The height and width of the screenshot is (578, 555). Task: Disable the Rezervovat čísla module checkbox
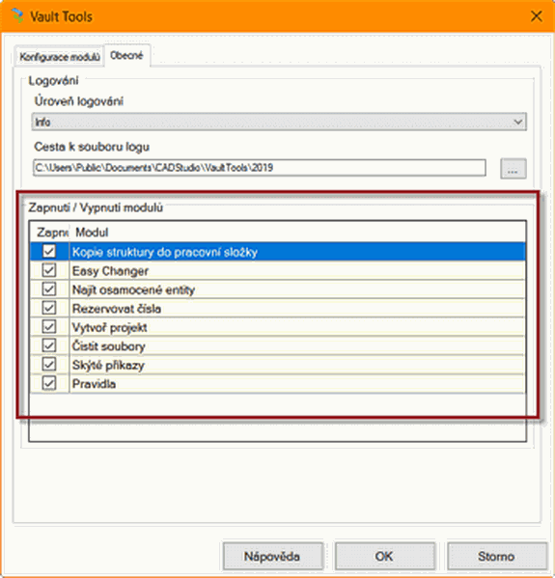click(49, 308)
